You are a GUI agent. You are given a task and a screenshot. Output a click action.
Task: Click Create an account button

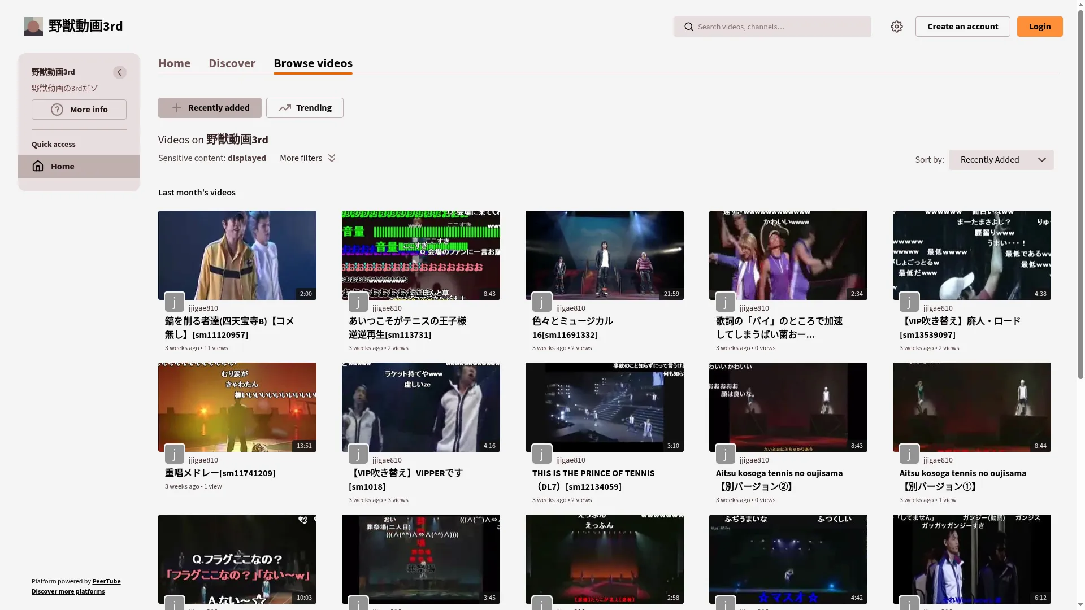coord(963,27)
